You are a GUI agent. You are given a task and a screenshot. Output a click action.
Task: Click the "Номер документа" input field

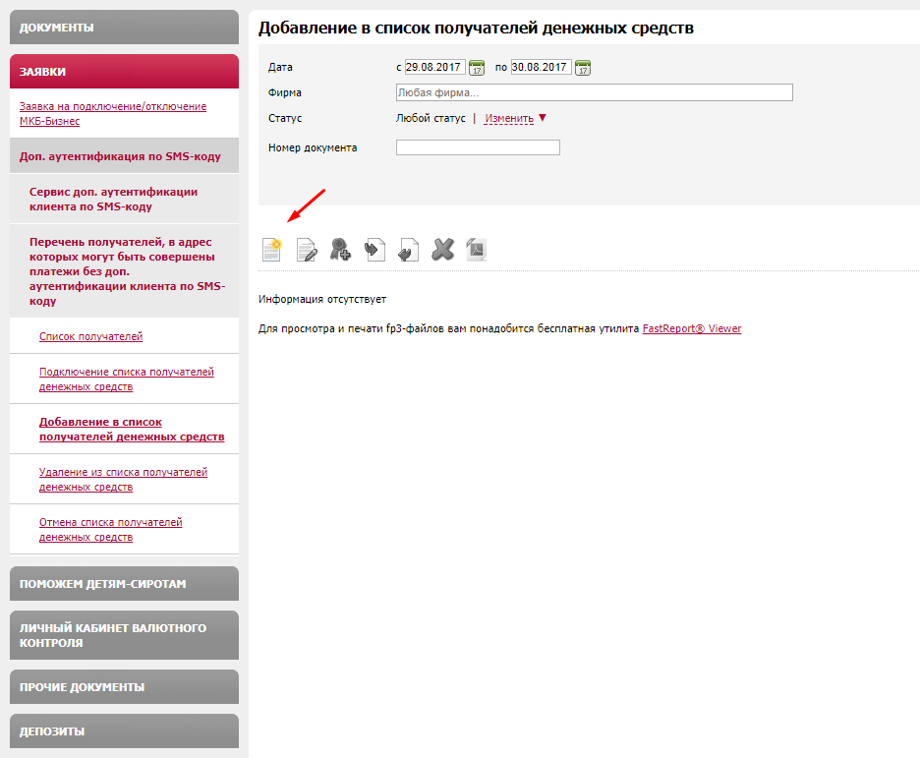(x=478, y=147)
